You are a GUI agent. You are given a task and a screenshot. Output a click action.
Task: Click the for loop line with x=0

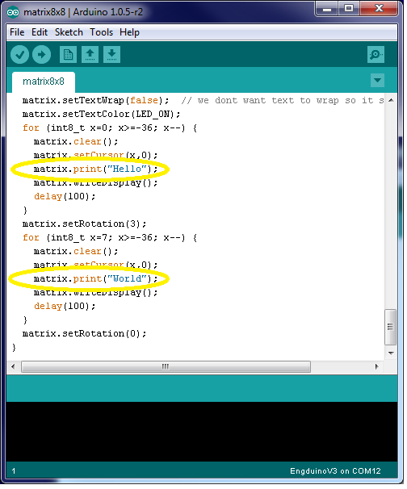[x=110, y=127]
